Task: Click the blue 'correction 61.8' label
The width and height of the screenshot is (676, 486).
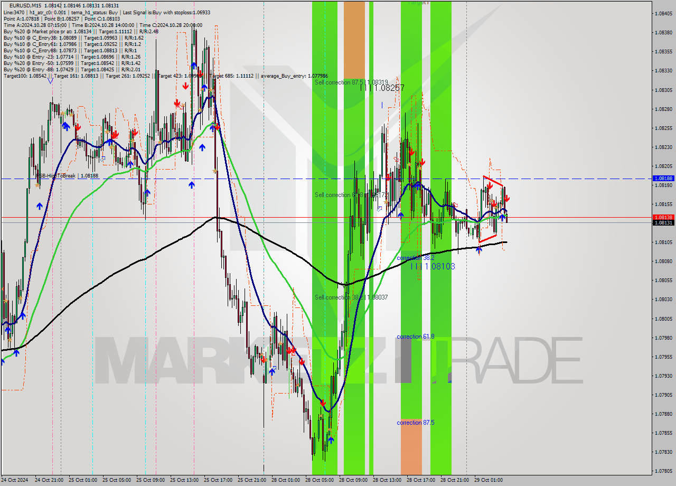Action: pos(416,337)
